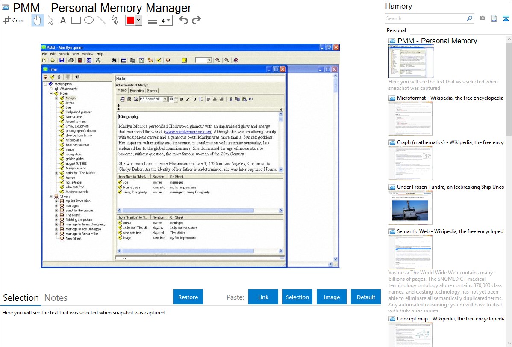Toggle italic in the PMM memo toolbar
This screenshot has height=347, width=512.
[x=188, y=99]
